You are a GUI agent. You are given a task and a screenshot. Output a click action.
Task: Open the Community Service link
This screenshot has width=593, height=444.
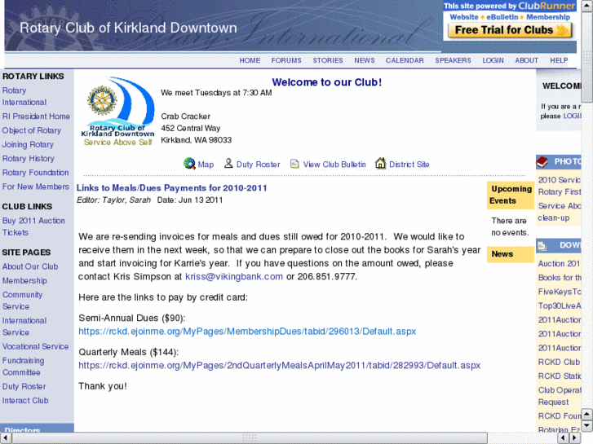22,301
